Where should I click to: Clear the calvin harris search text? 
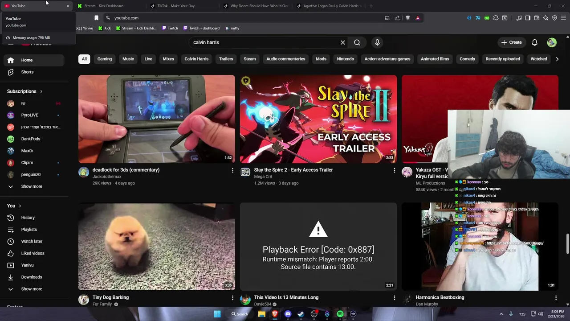click(343, 42)
